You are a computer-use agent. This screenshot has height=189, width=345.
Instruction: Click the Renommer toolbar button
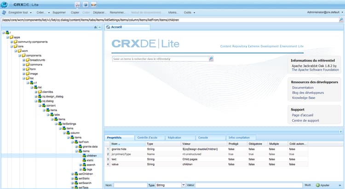(x=117, y=12)
